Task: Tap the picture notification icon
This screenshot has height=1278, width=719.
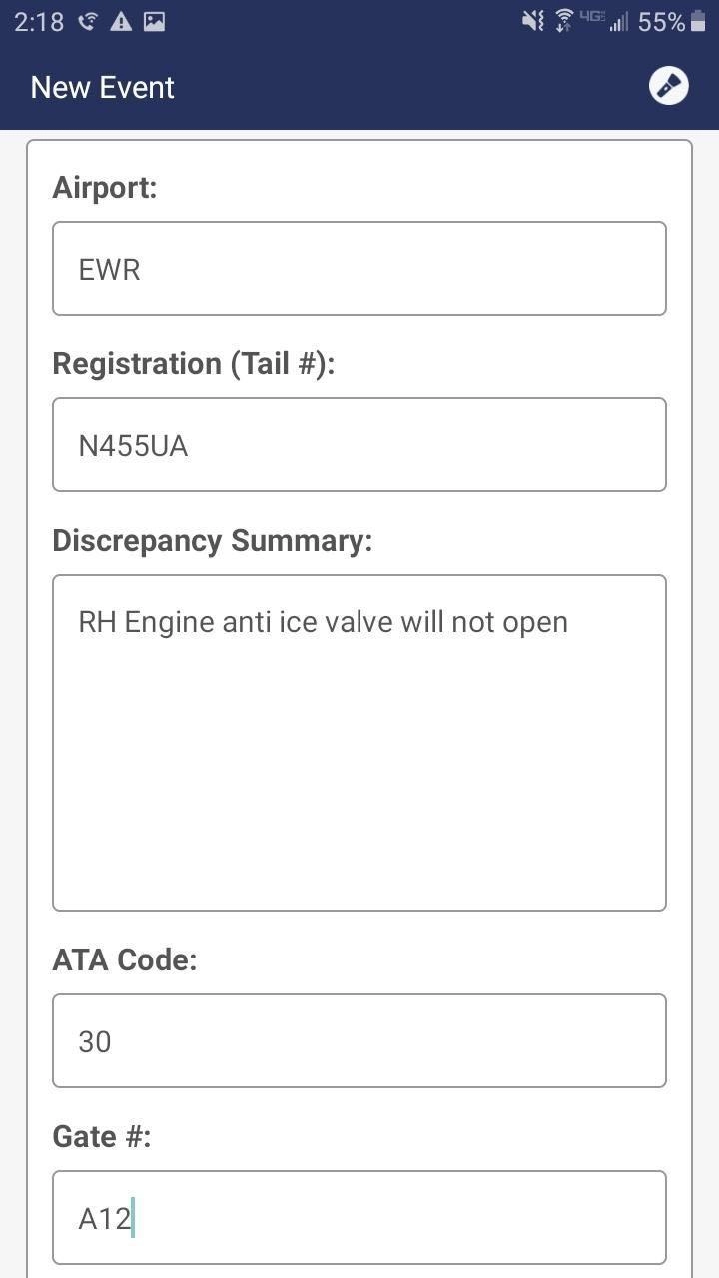Action: 154,21
